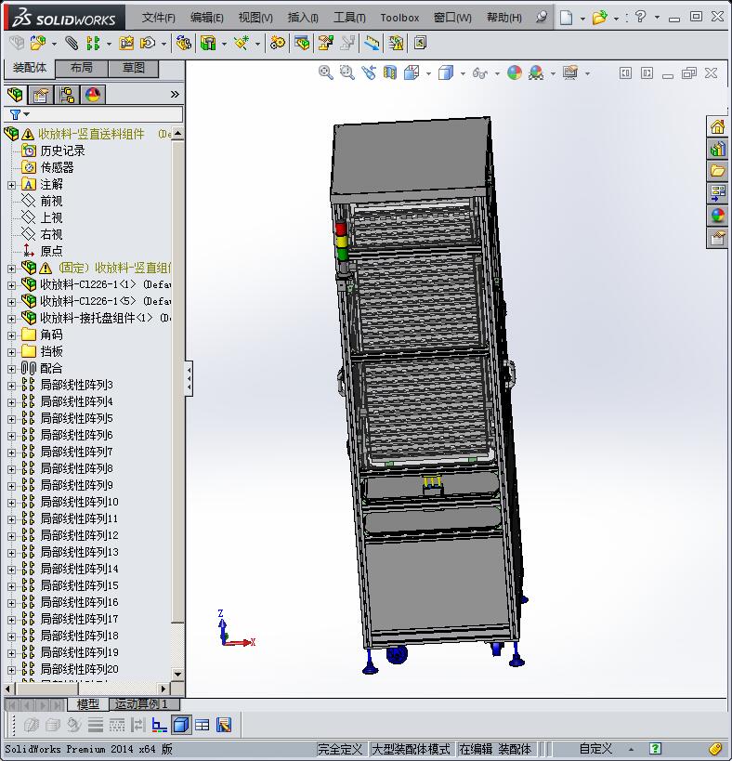Click the Reference Geometry icon
The width and height of the screenshot is (732, 761).
click(x=242, y=43)
